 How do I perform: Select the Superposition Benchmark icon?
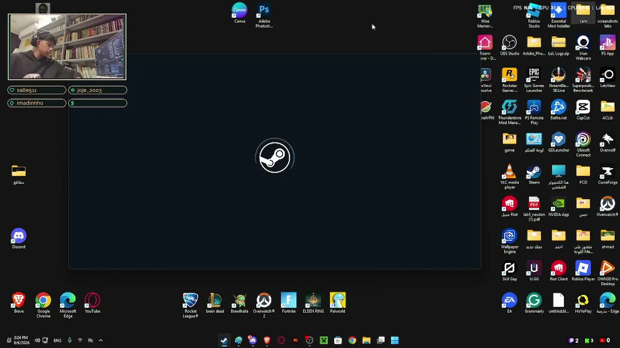click(583, 80)
